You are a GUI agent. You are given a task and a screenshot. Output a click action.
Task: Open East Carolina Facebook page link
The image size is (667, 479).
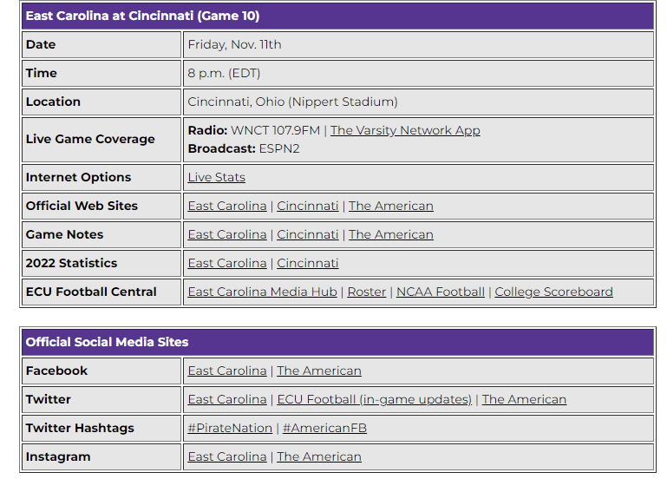[227, 371]
